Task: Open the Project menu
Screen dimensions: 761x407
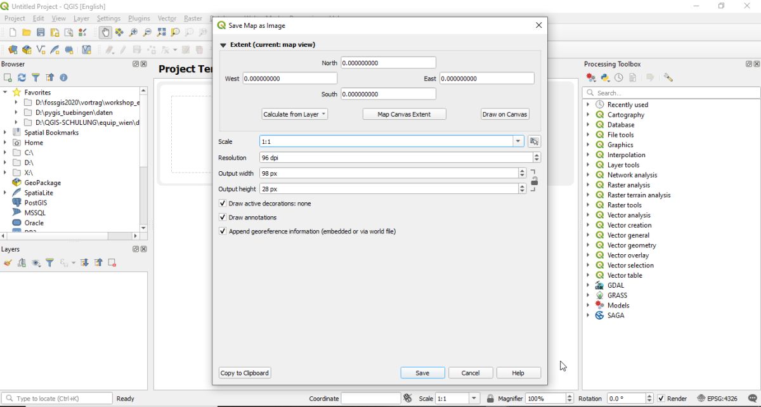Action: pos(15,18)
